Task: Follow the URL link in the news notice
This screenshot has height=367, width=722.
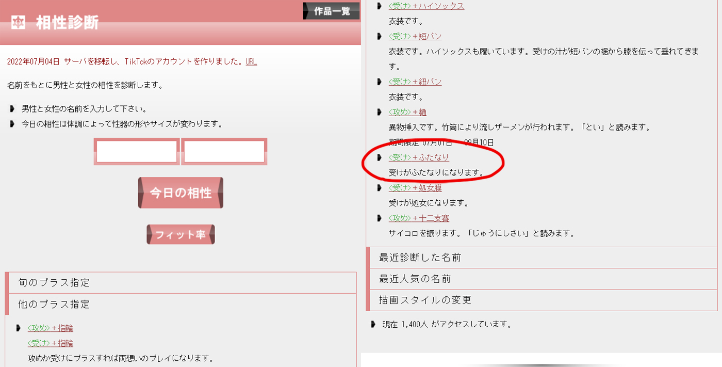Action: [x=251, y=62]
